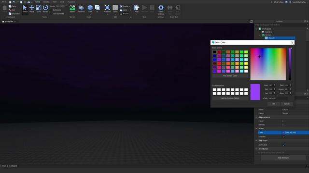The height and width of the screenshot is (173, 309).
Task: Click the Add Attribute button
Action: click(283, 158)
